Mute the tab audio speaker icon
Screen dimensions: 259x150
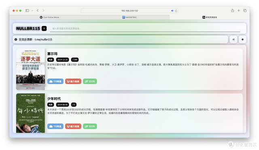[172, 11]
